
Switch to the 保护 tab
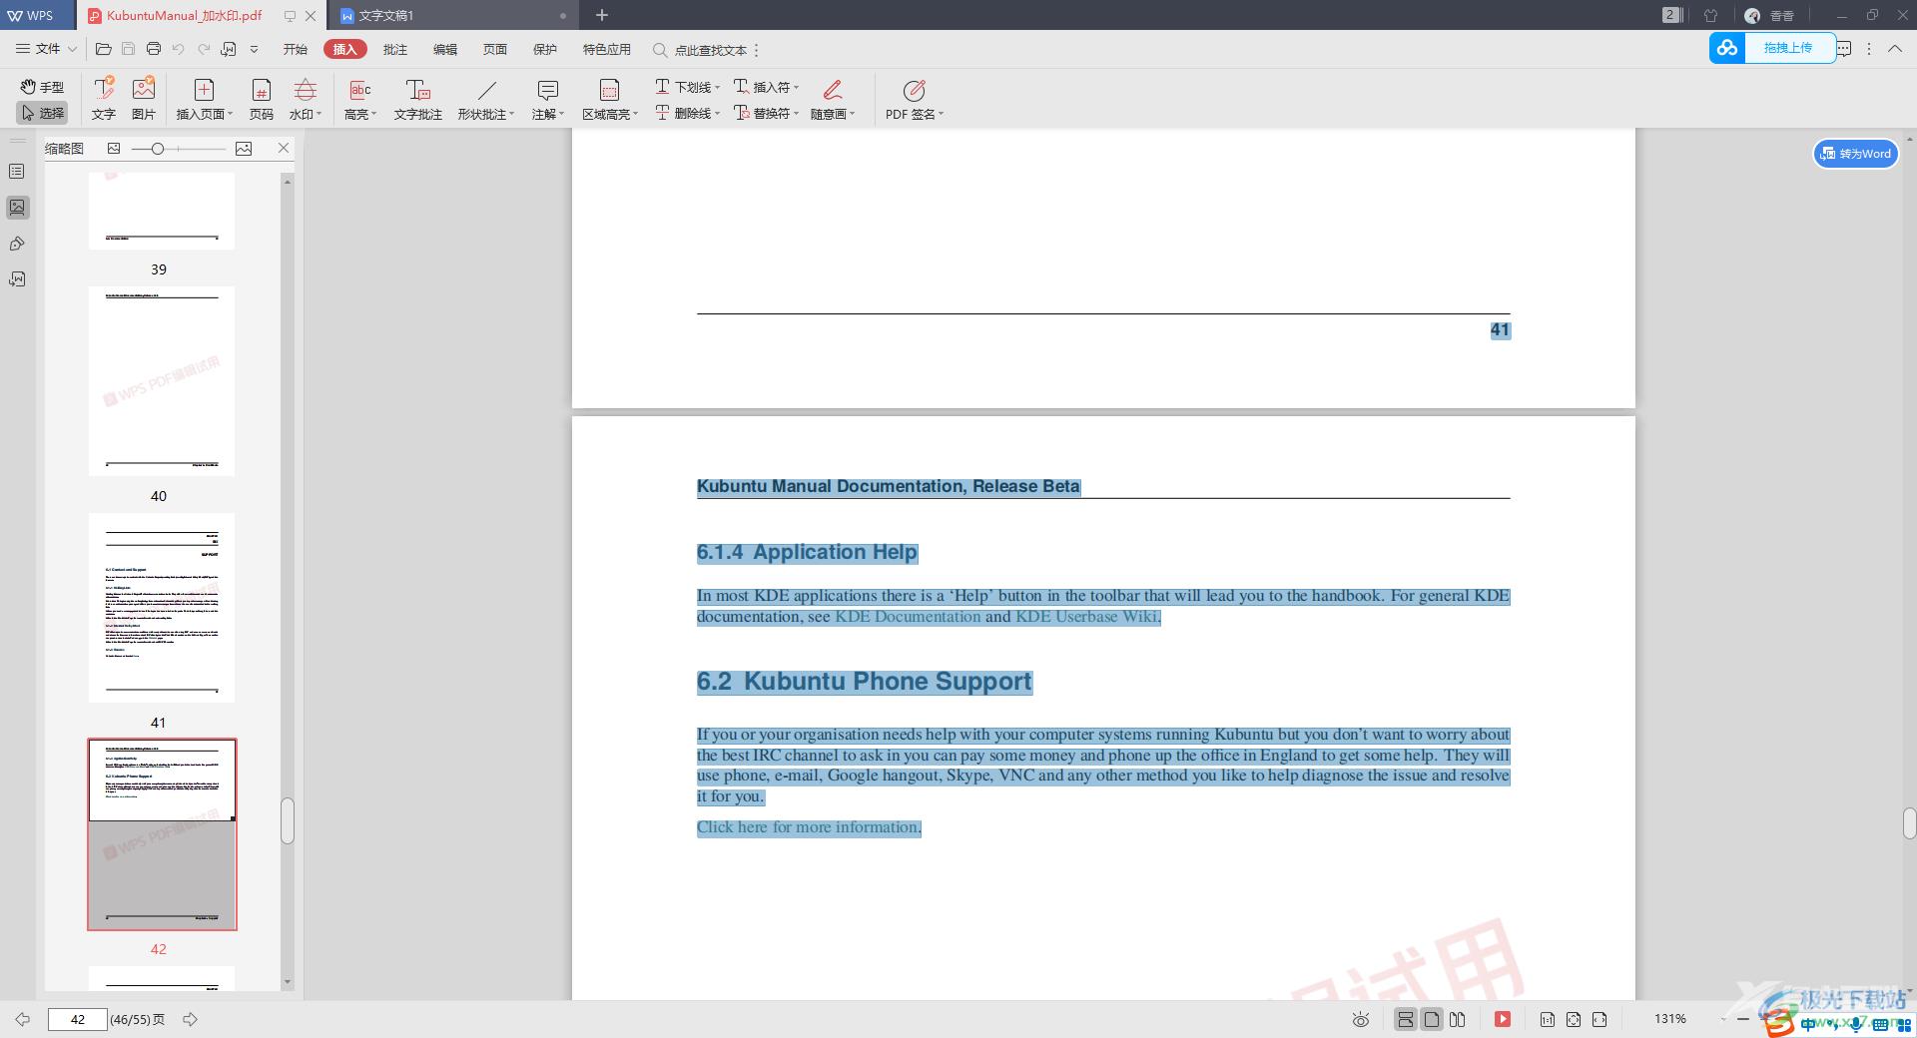tap(545, 49)
